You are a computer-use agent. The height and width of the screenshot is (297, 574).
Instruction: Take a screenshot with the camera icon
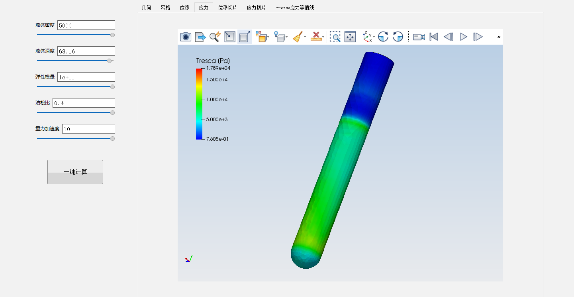point(186,37)
